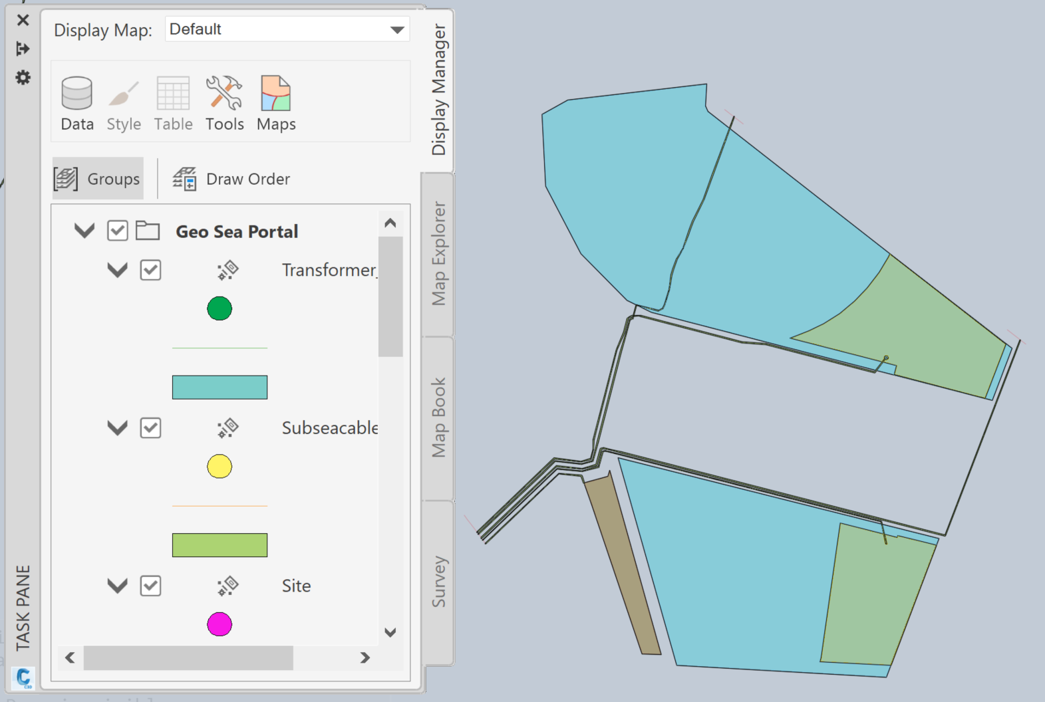Select the teal rectangle polygon style
Screen dimensions: 1045x702
220,387
